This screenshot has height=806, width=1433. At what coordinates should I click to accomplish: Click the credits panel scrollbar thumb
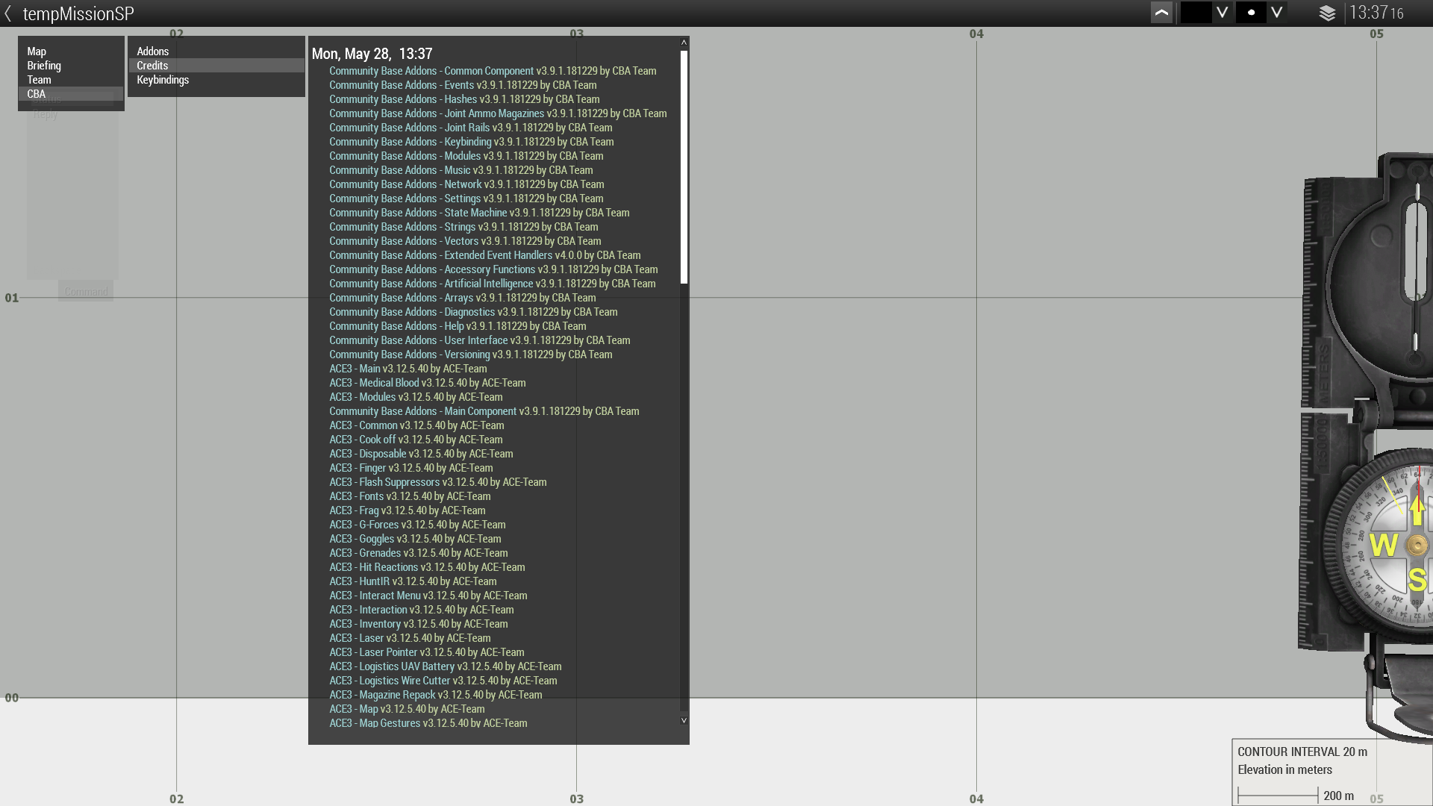pos(684,167)
